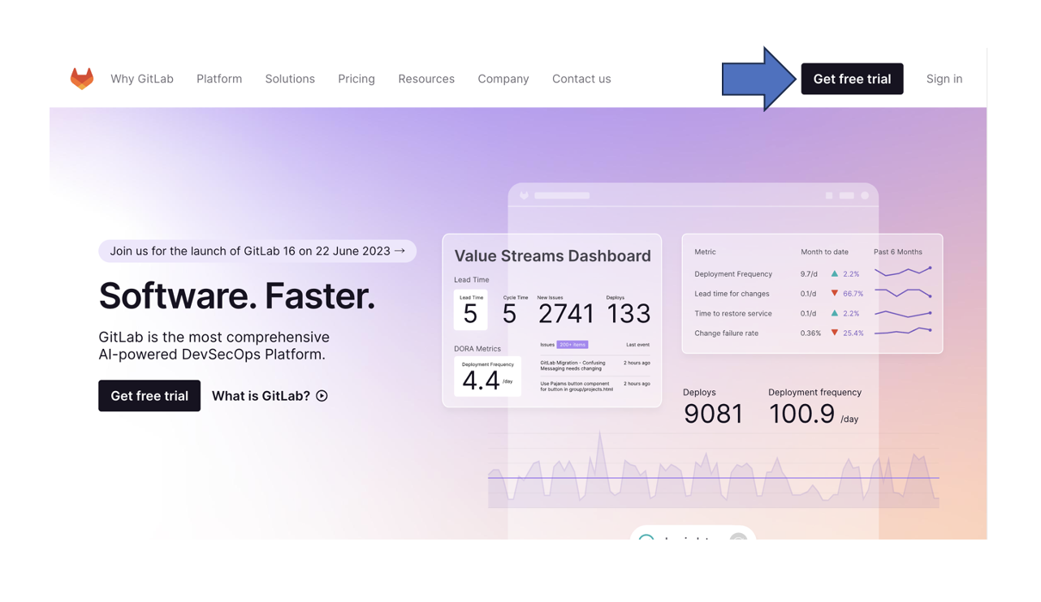Click the GitLab fox logo
The width and height of the screenshot is (1041, 602).
[x=82, y=78]
